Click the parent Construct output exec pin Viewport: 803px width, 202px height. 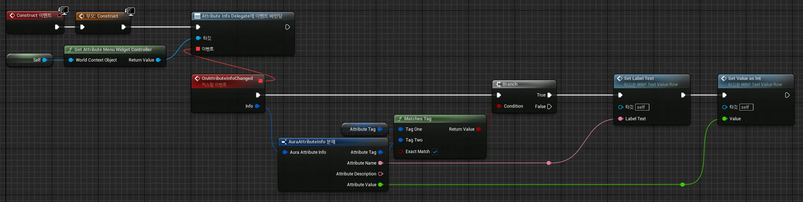[124, 27]
